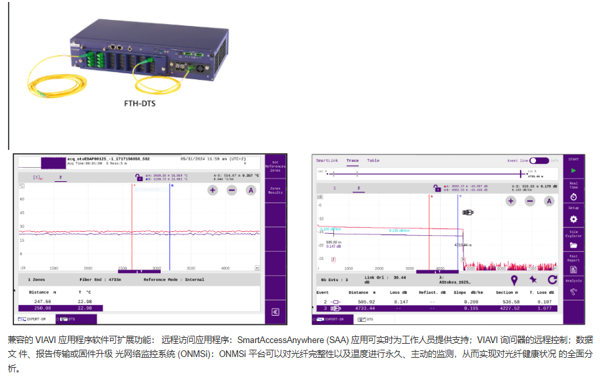Click event marker 2 on OTDR trace
Screen dimensions: 600x391
tap(333, 260)
